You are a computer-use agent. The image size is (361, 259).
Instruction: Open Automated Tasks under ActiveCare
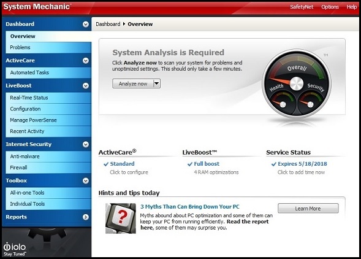coord(48,72)
